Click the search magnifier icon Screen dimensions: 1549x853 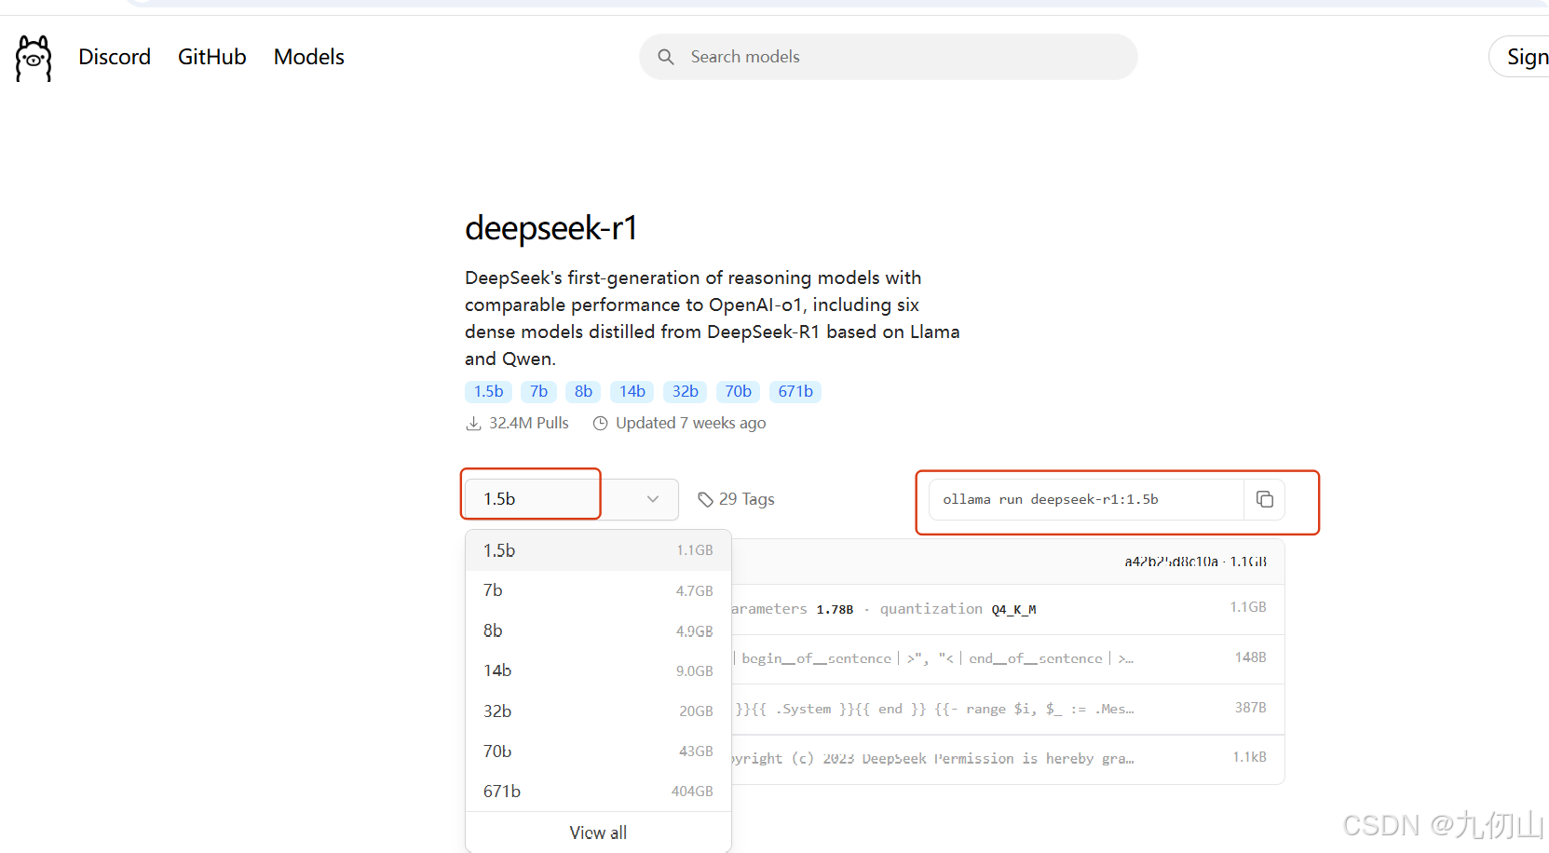[x=666, y=57]
